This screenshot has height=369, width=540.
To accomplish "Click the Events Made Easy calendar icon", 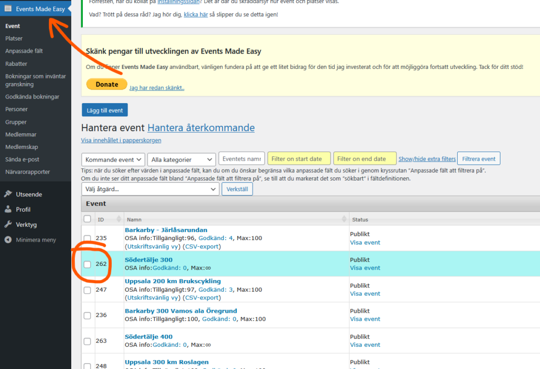I will [x=8, y=8].
